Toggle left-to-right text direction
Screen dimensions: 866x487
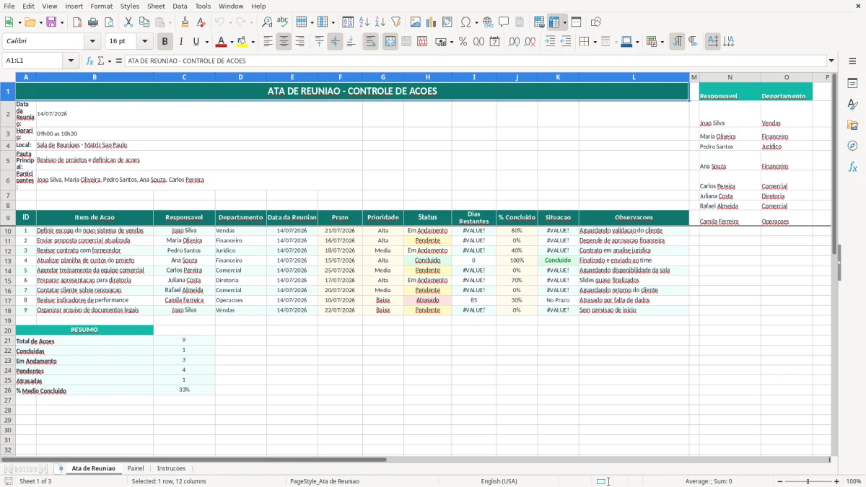point(677,42)
